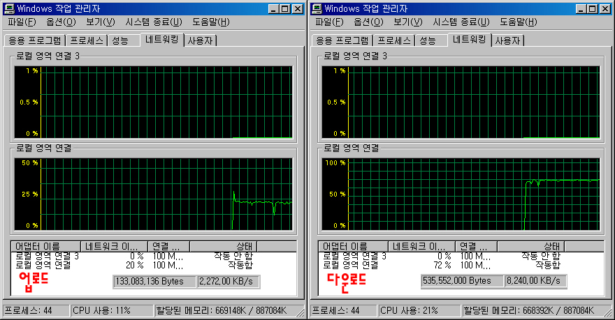Grab resize grip of right Task Manager window

click(608, 312)
